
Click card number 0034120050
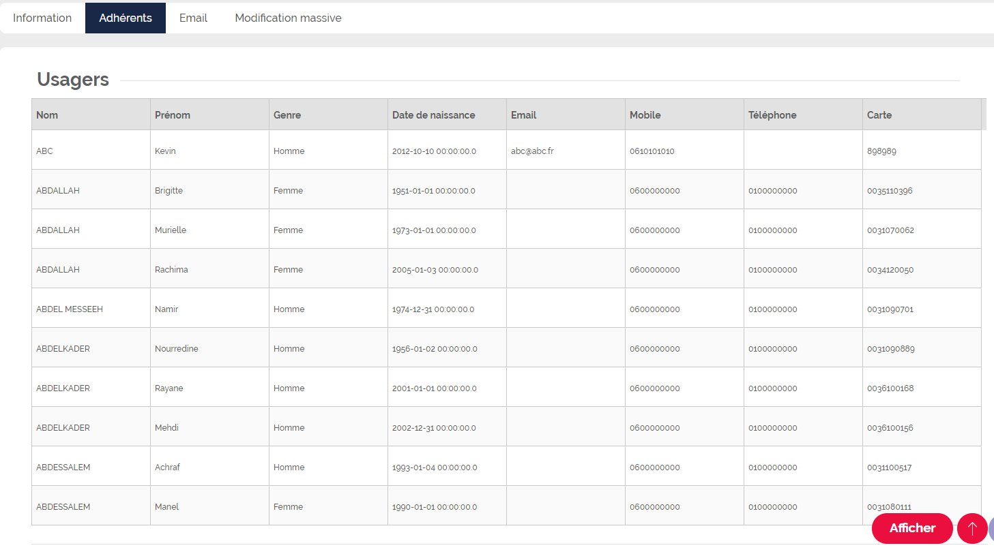[x=890, y=270]
